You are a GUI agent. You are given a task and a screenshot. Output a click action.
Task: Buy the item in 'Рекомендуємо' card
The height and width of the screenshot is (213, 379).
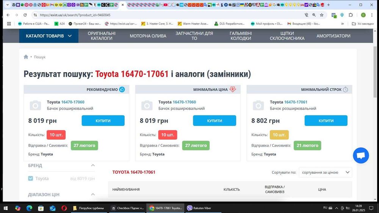[103, 121]
